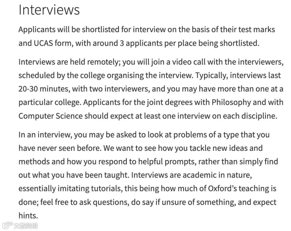Image resolution: width=291 pixels, height=231 pixels.
Task: Click the word "Philosophy"
Action: pos(231,102)
